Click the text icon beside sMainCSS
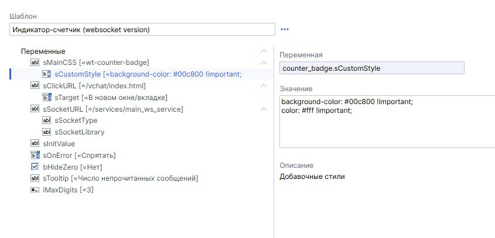This screenshot has height=238, width=495. click(x=35, y=63)
